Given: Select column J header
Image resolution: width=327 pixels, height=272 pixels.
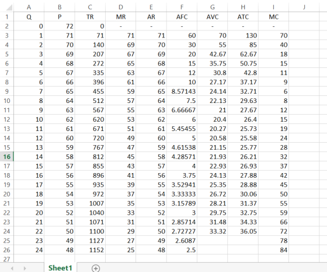Looking at the screenshot, I should click(x=304, y=7).
